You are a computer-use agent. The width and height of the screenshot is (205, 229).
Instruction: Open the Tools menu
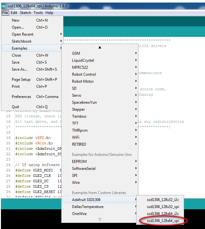38,13
